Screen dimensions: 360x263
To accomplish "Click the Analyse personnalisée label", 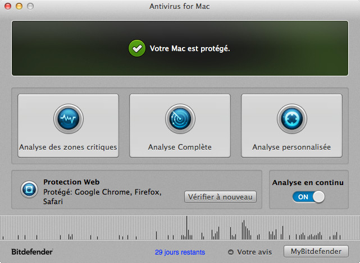I will pyautogui.click(x=291, y=147).
